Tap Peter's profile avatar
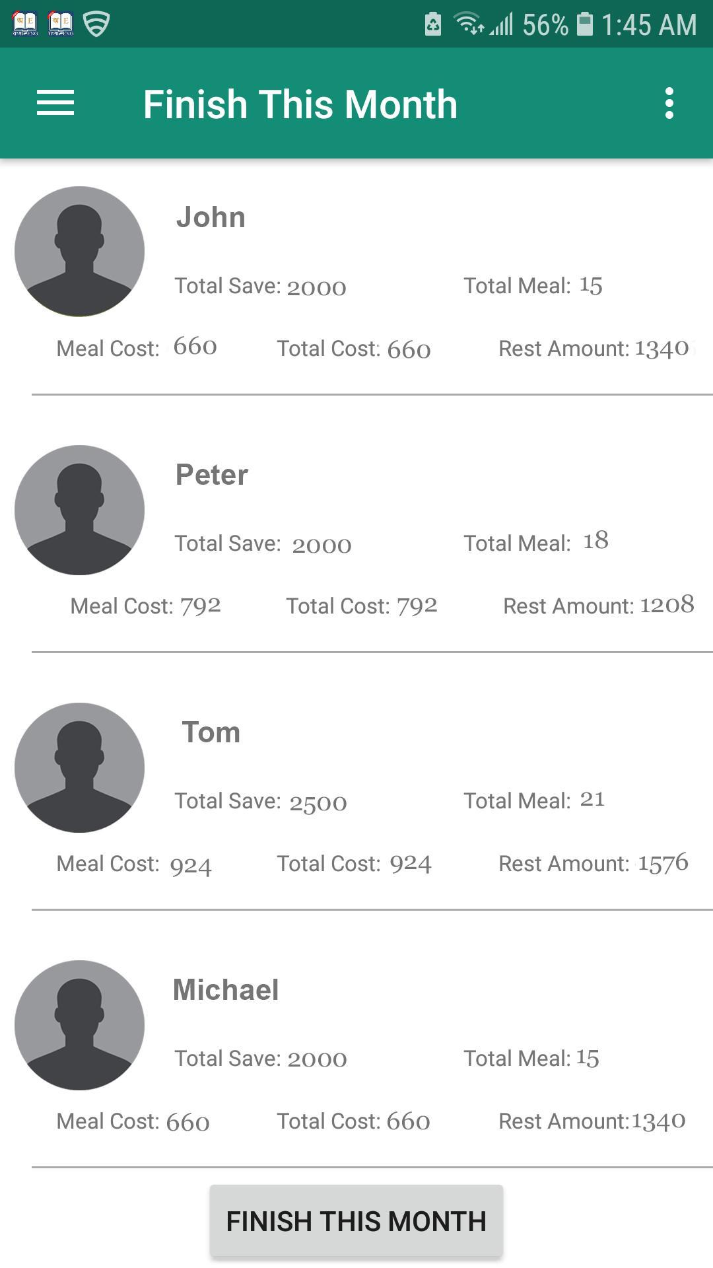Image resolution: width=713 pixels, height=1268 pixels. (79, 510)
